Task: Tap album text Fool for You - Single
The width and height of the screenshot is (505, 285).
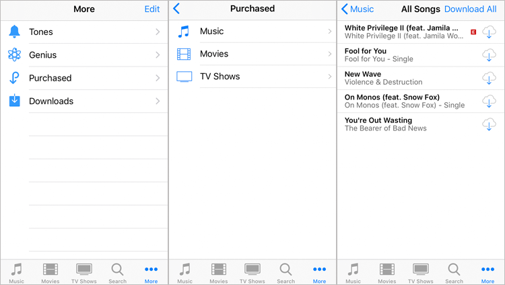Action: pyautogui.click(x=378, y=59)
